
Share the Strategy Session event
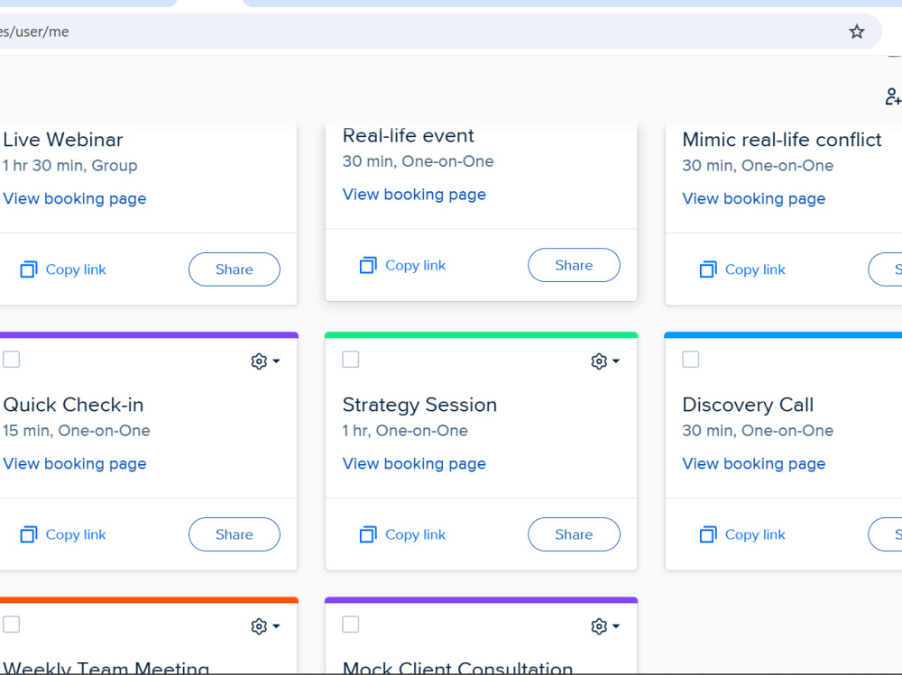tap(574, 534)
